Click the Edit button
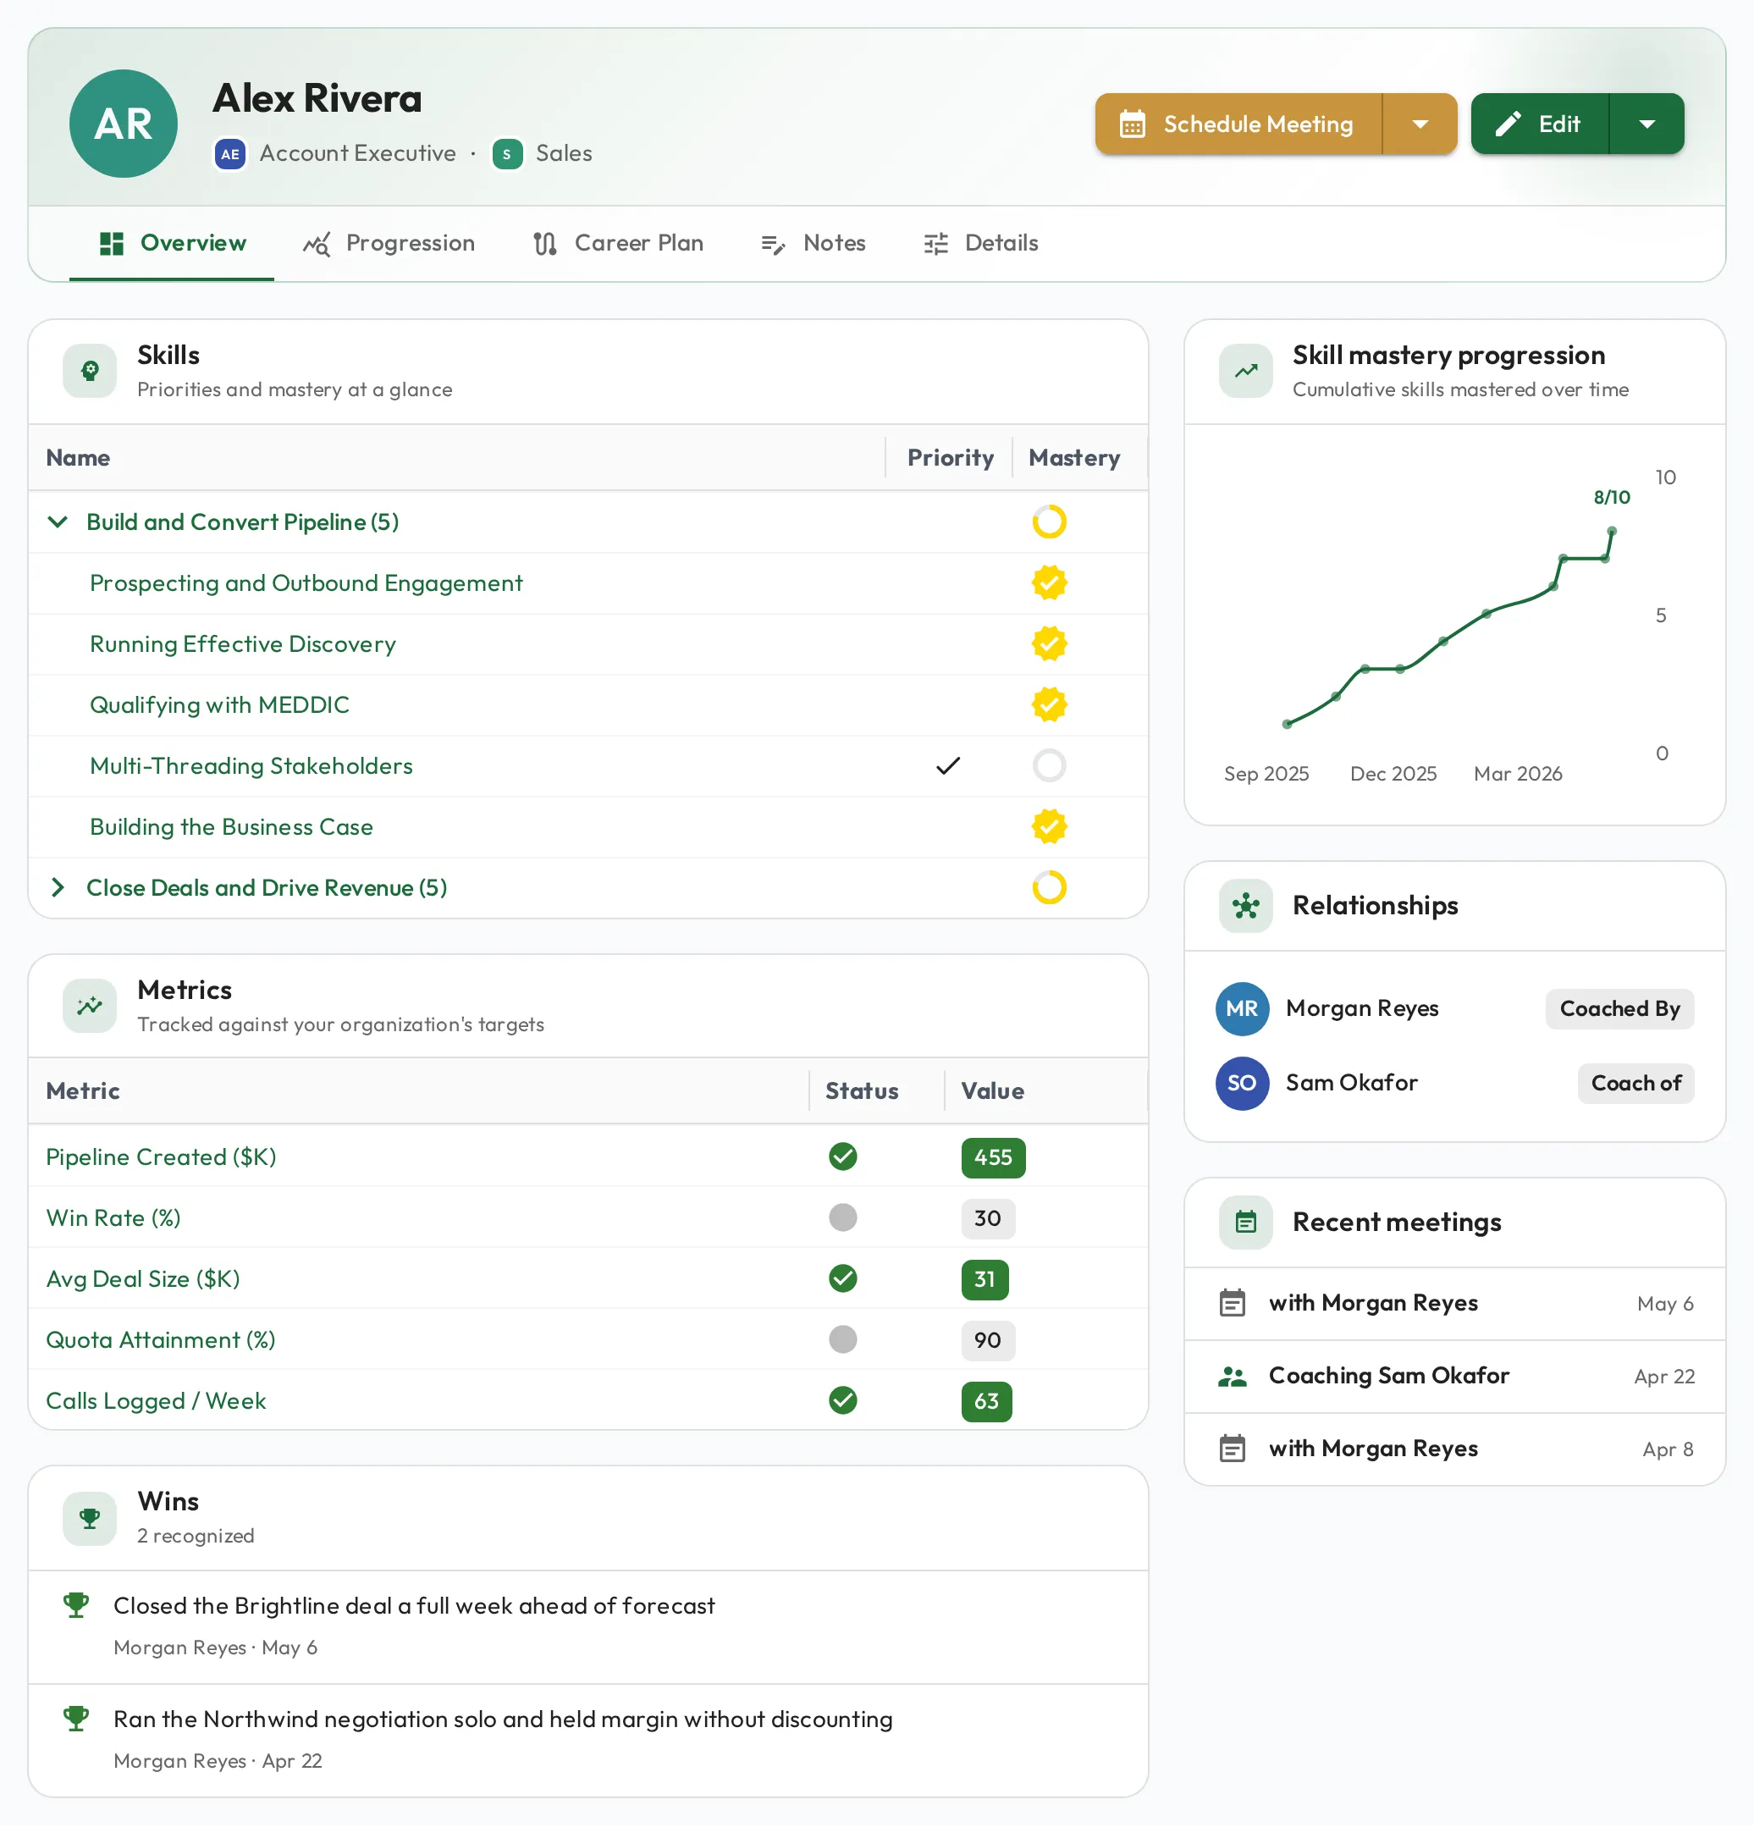Screen dimensions: 1754x1827 pyautogui.click(x=1540, y=124)
